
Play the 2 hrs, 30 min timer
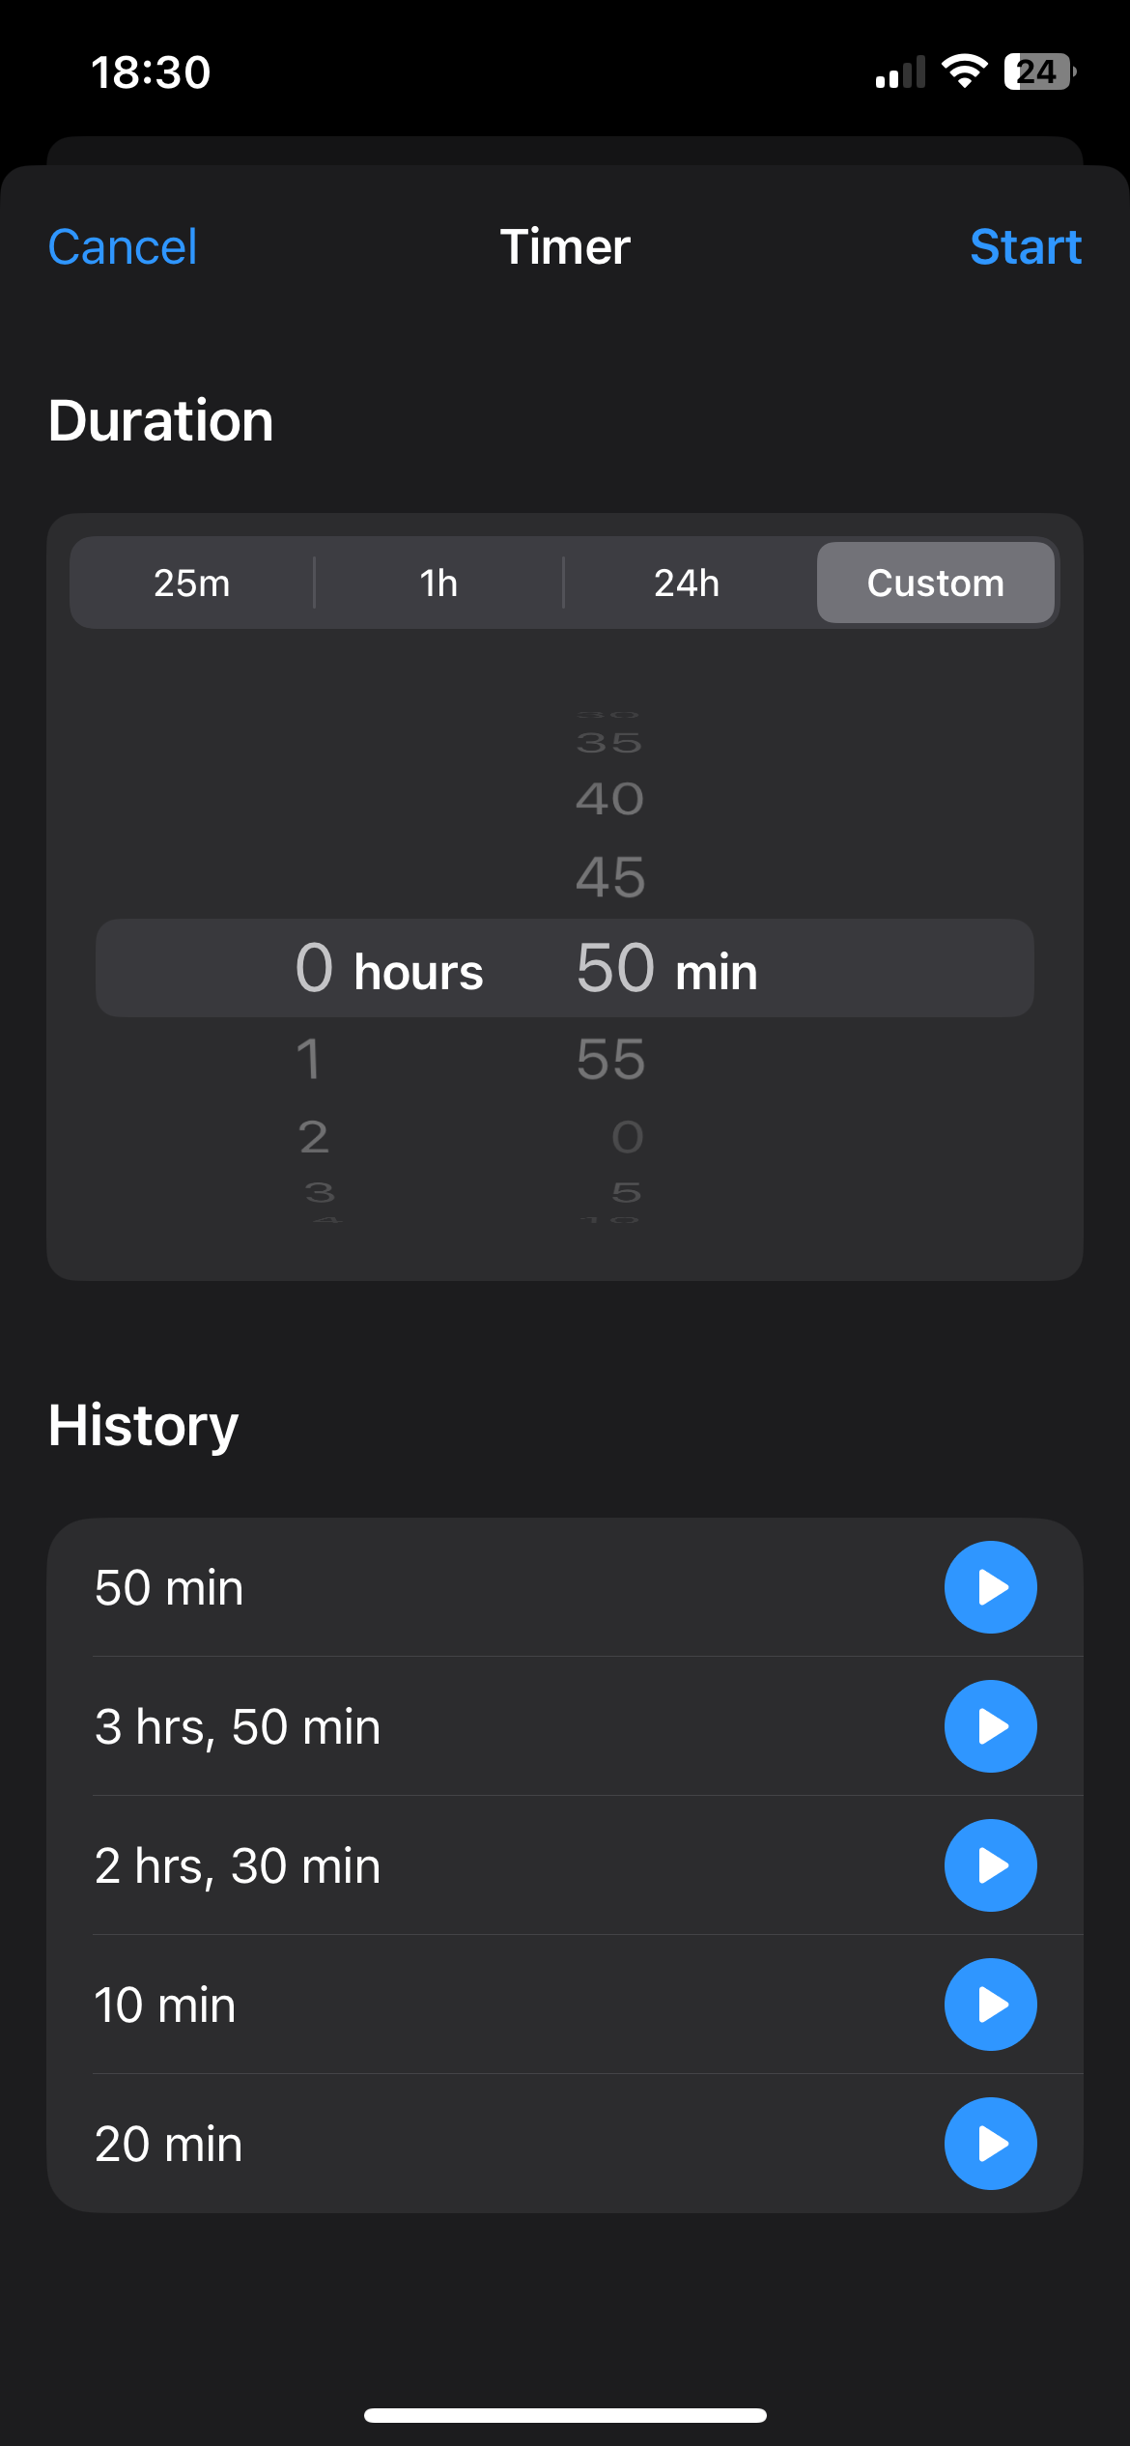[990, 1865]
